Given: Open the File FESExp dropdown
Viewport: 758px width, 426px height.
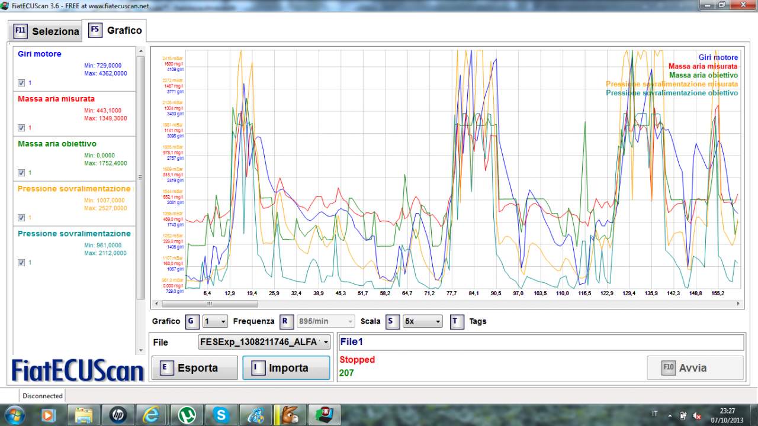Looking at the screenshot, I should click(x=265, y=342).
